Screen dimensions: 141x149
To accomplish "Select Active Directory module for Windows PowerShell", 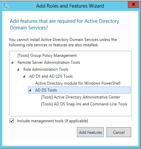I will point(78,83).
